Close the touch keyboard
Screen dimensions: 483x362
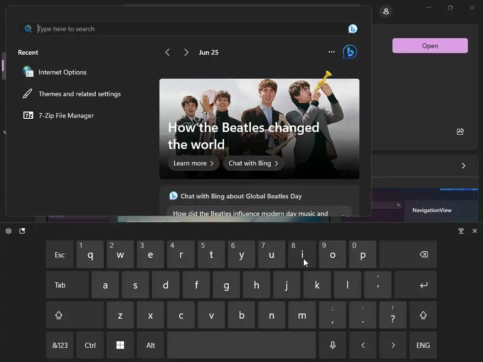tap(475, 231)
